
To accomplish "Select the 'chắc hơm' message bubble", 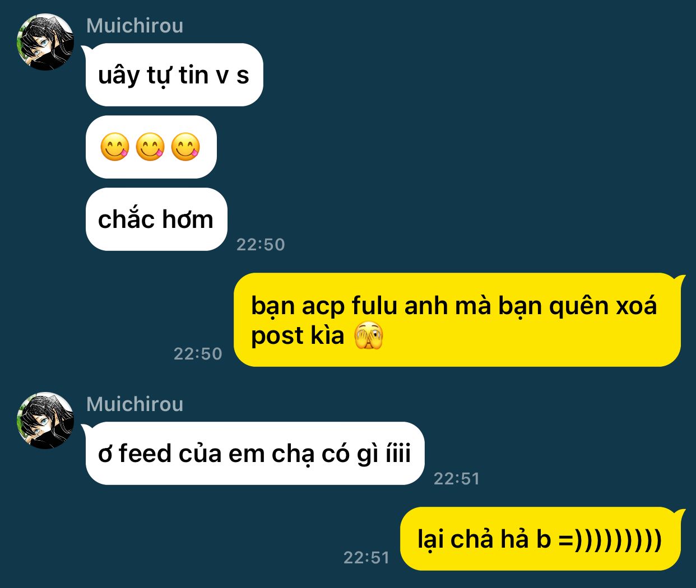I will tap(156, 219).
